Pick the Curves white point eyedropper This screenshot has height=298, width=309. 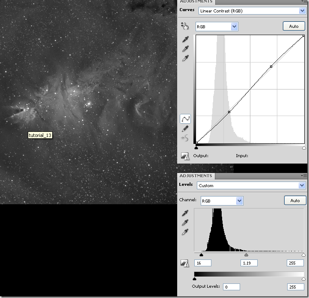(x=185, y=58)
